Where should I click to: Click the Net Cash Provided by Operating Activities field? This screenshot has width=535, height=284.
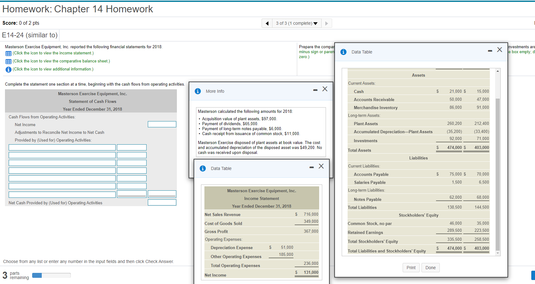click(x=162, y=202)
